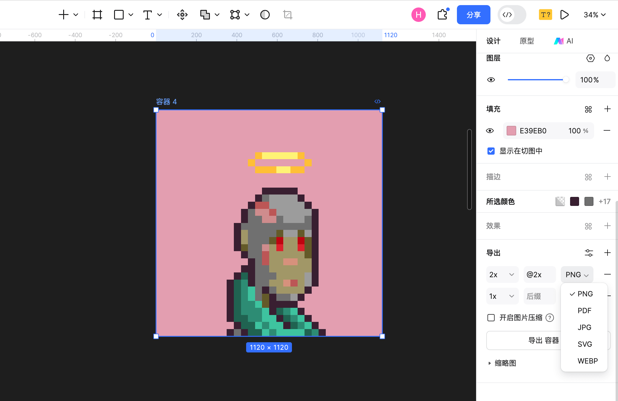Screen dimensions: 618x401
Task: Open the 34% zoom dropdown
Action: tap(595, 15)
